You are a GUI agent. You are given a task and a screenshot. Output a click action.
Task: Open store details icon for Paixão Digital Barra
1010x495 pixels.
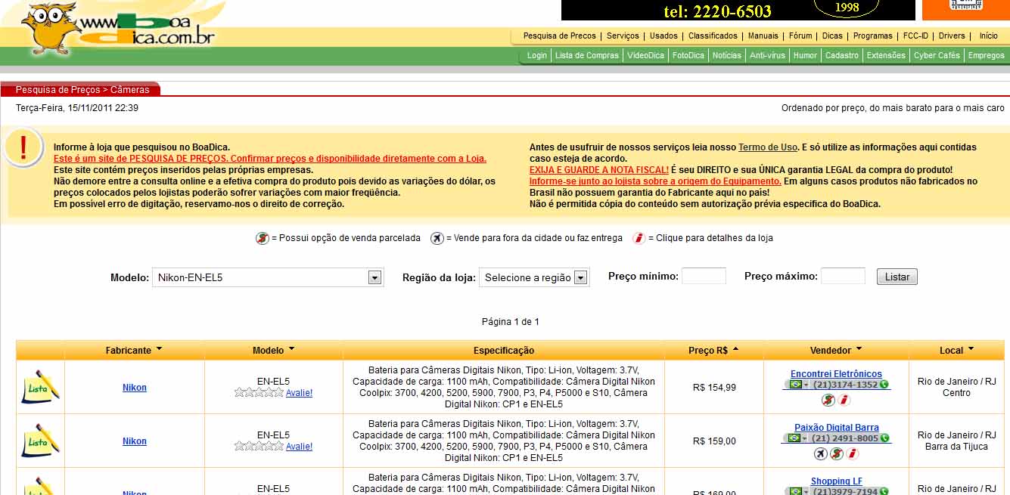pos(853,453)
